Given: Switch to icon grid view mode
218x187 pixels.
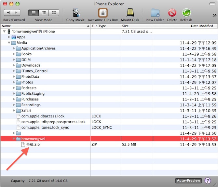Looking at the screenshot, I should pos(54,13).
